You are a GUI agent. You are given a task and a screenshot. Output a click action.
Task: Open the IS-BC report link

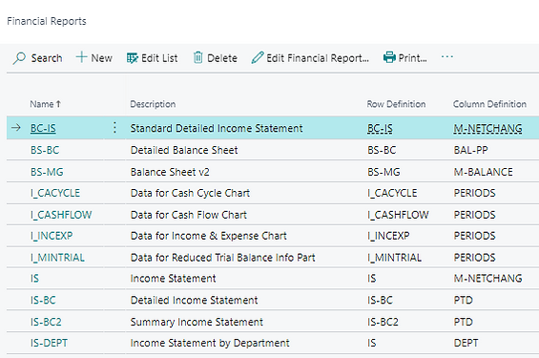[43, 300]
